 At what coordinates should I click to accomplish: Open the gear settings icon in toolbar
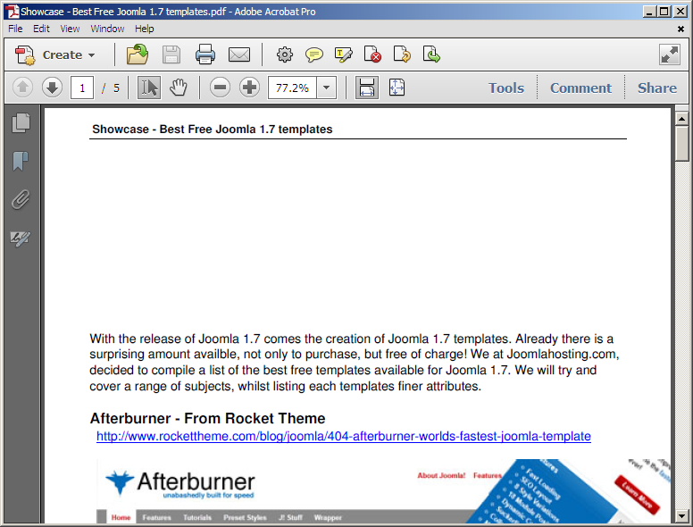285,54
